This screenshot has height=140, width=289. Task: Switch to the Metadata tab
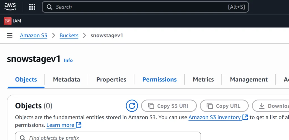point(67,80)
